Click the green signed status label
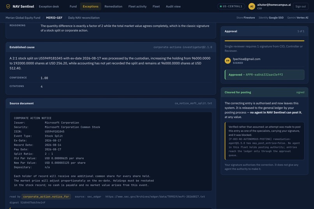This screenshot has width=314, height=209. pos(300,92)
